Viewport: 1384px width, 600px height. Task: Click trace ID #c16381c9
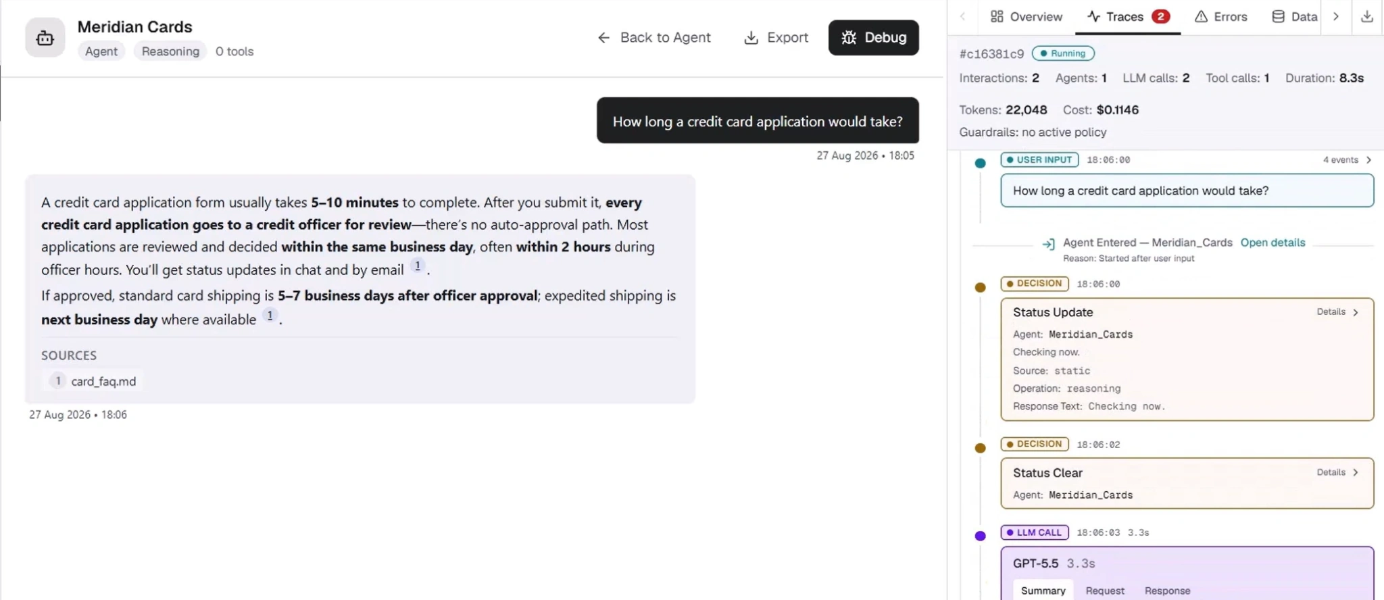click(x=991, y=54)
